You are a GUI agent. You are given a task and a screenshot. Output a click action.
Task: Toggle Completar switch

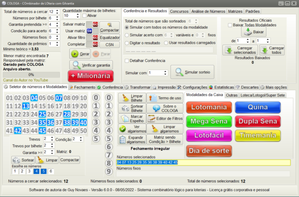(92, 44)
